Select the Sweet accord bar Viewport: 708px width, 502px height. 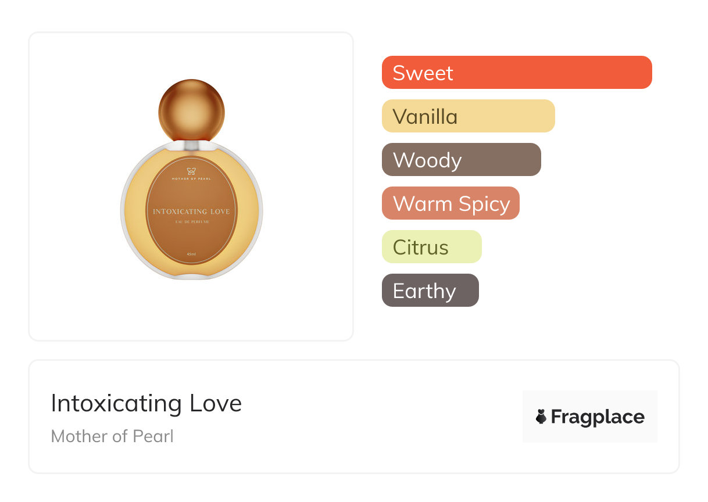tap(516, 73)
